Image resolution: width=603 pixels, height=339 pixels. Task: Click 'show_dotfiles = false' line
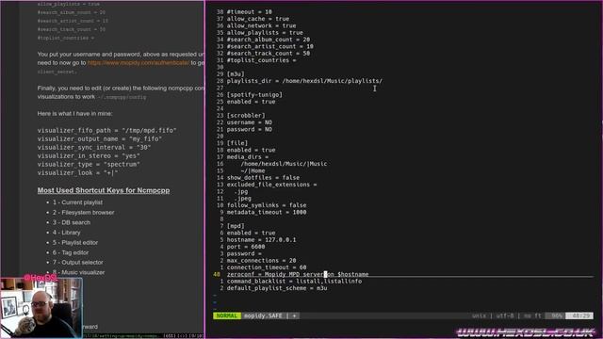pyautogui.click(x=263, y=178)
